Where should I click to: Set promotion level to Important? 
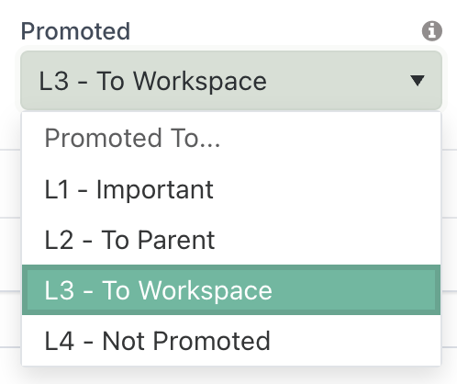(x=231, y=189)
